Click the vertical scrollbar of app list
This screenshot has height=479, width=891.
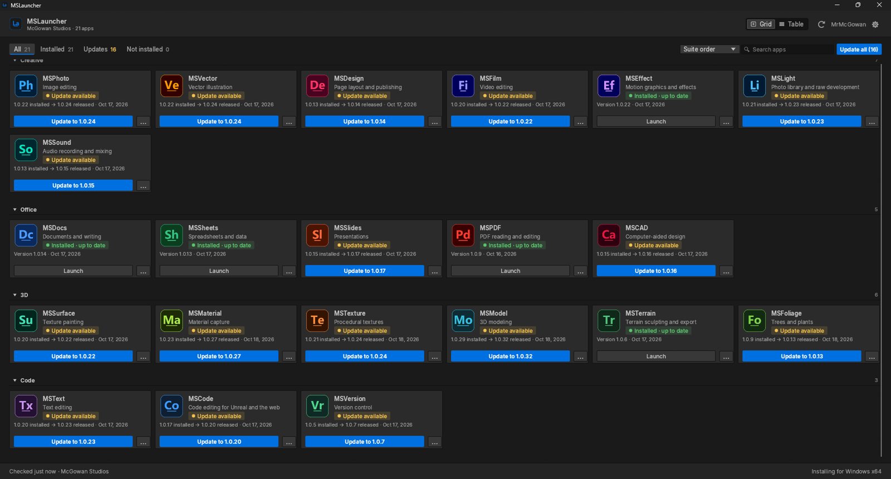point(881,261)
